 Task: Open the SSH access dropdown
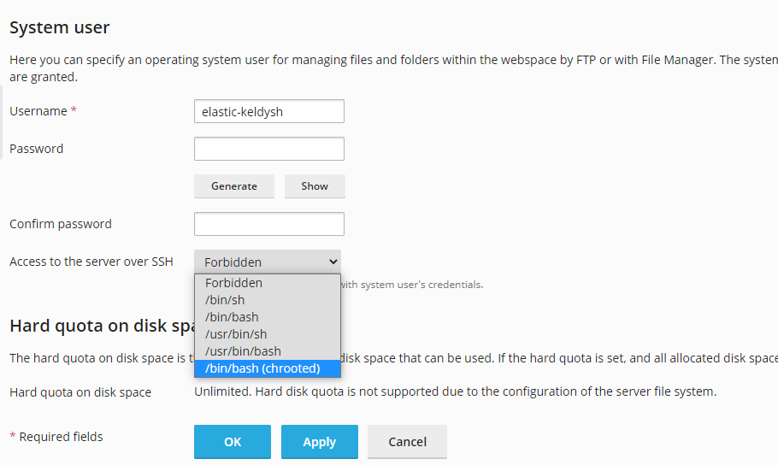[x=268, y=262]
